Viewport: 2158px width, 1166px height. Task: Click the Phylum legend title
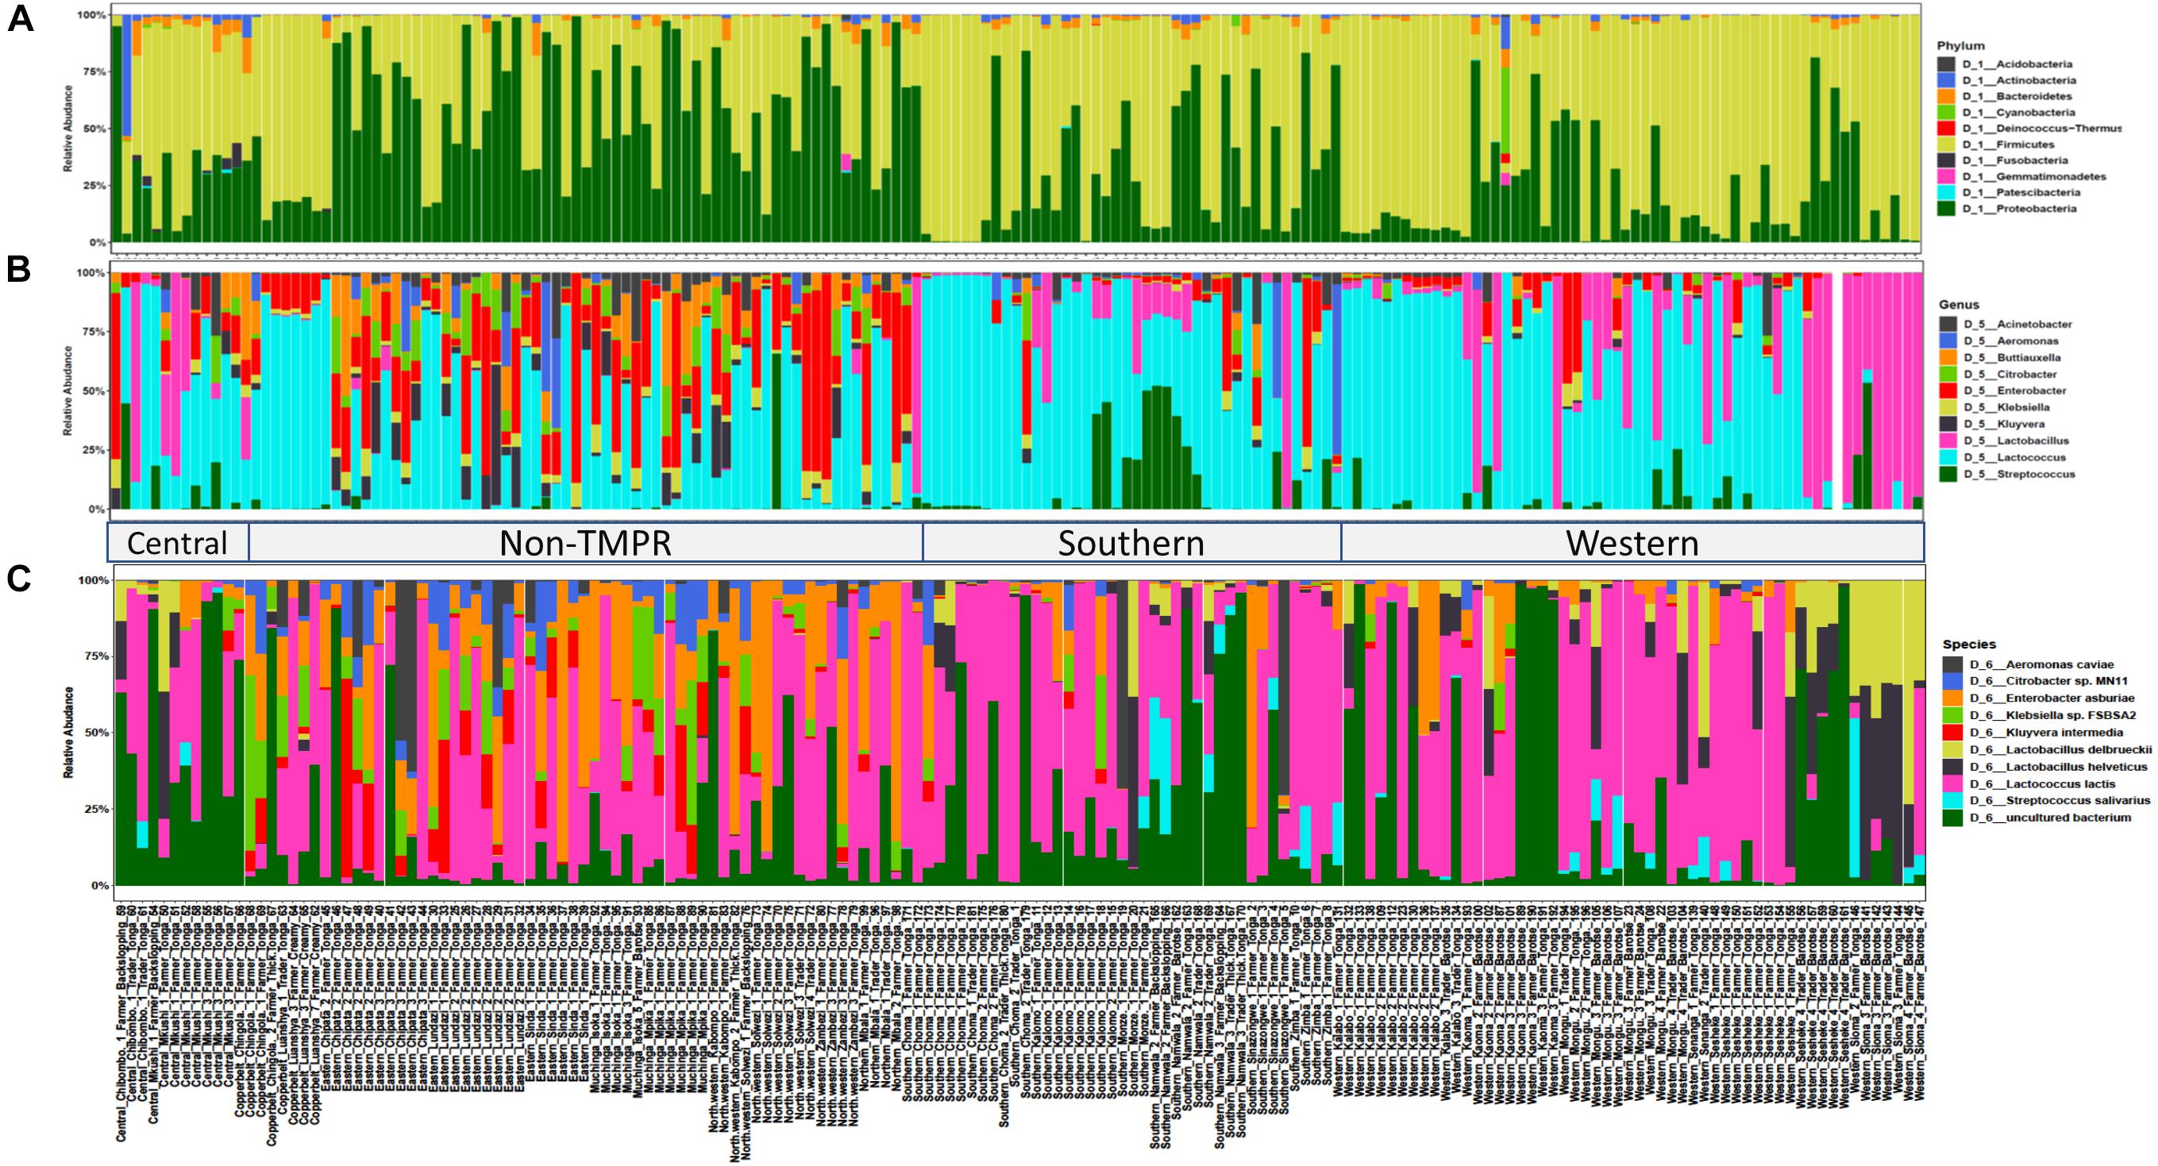(x=1960, y=46)
